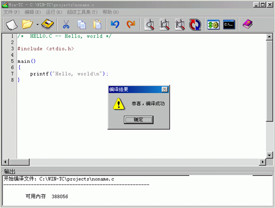The width and height of the screenshot is (275, 208).
Task: Click the red-blue circular arrows replace icon
Action: tap(195, 25)
